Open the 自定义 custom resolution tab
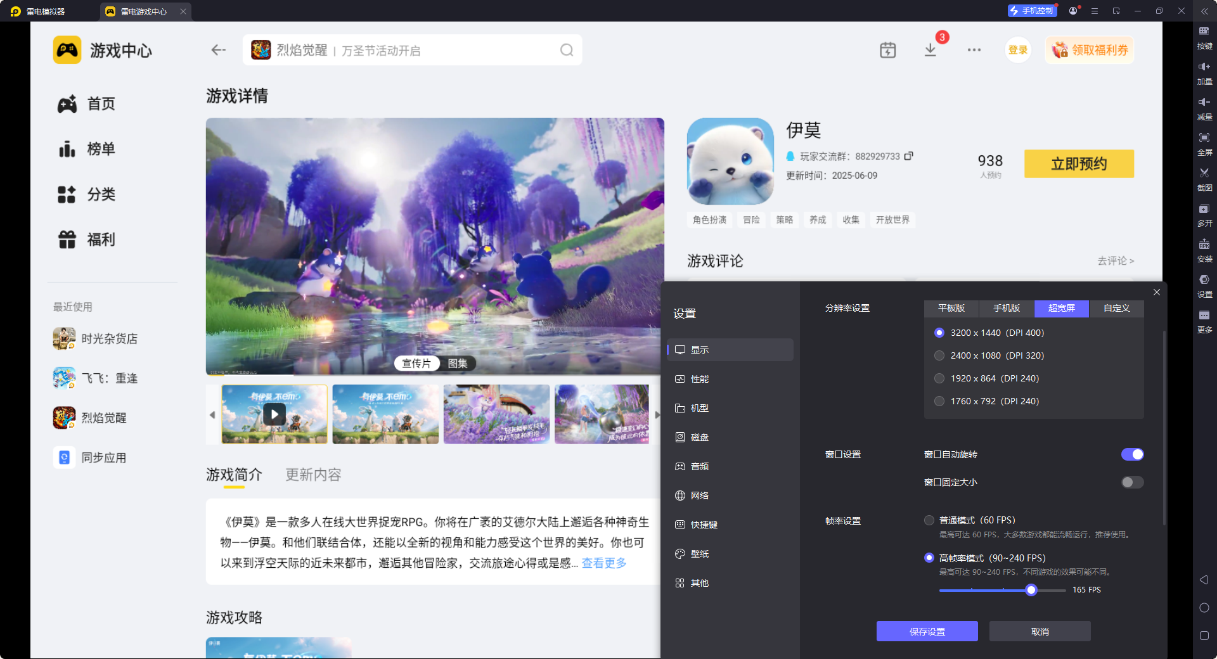 pos(1116,309)
